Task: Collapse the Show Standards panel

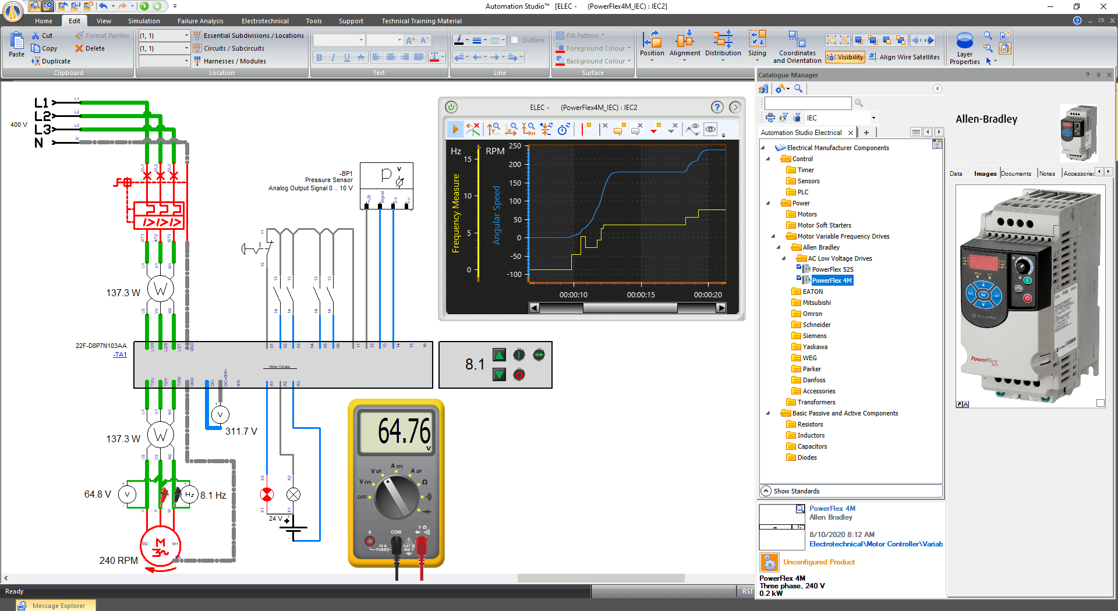Action: pos(766,491)
